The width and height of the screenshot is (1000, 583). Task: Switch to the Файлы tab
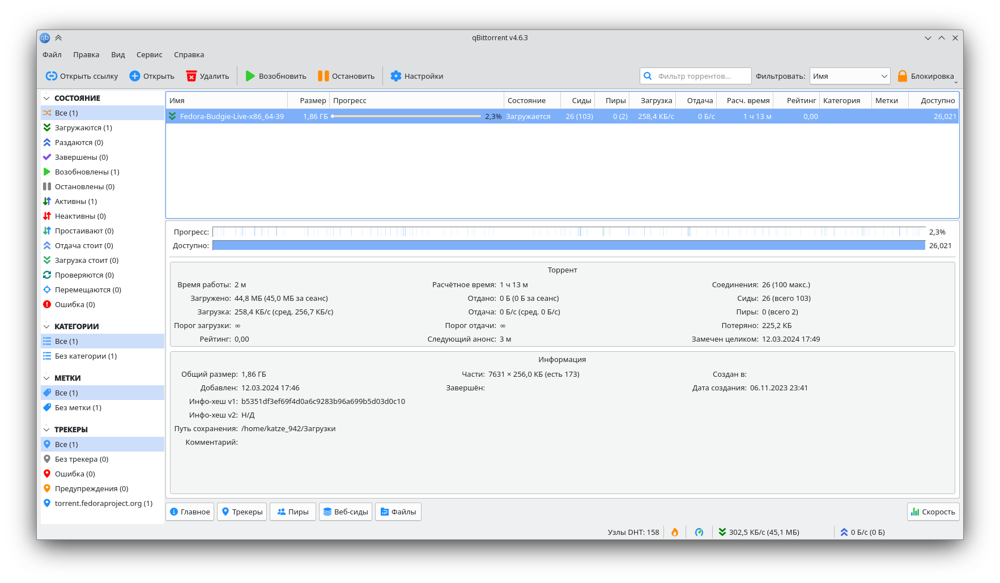click(x=398, y=511)
